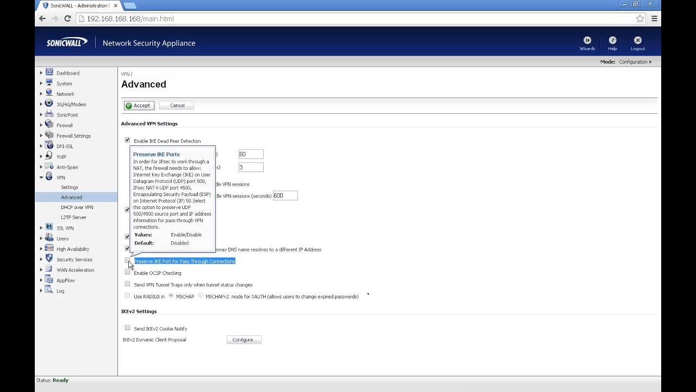The image size is (696, 392).
Task: Click the Dashboard sidebar icon
Action: tap(49, 72)
